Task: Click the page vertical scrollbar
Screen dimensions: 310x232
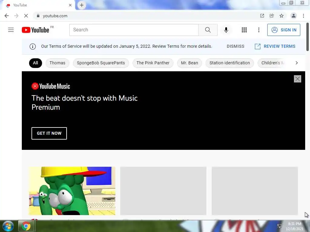Action: pyautogui.click(x=308, y=37)
